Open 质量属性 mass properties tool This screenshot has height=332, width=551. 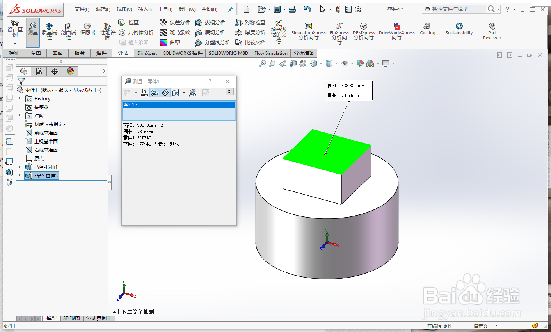[49, 31]
